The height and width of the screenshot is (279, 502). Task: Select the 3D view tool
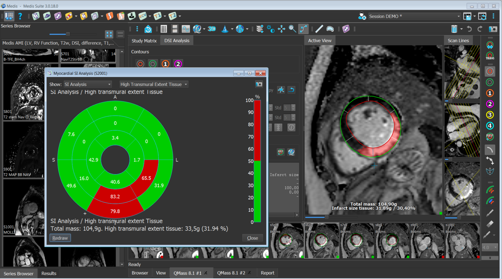tap(211, 29)
